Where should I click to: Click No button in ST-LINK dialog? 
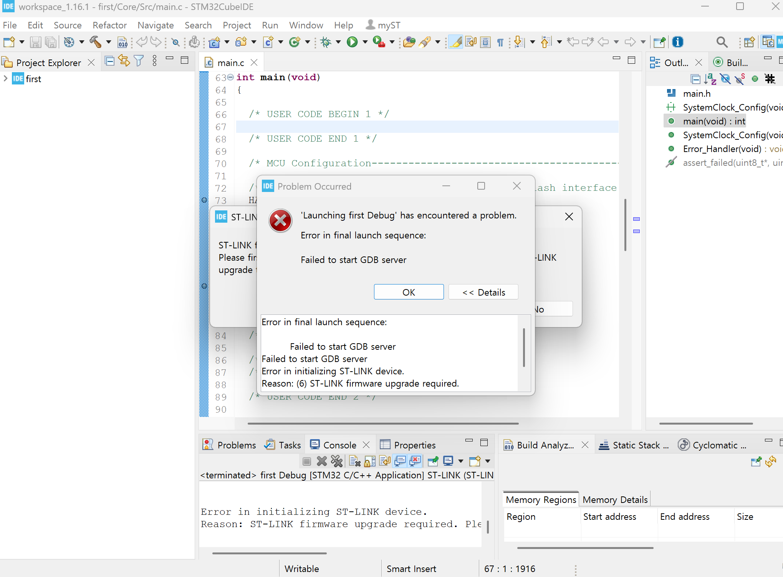click(x=553, y=309)
